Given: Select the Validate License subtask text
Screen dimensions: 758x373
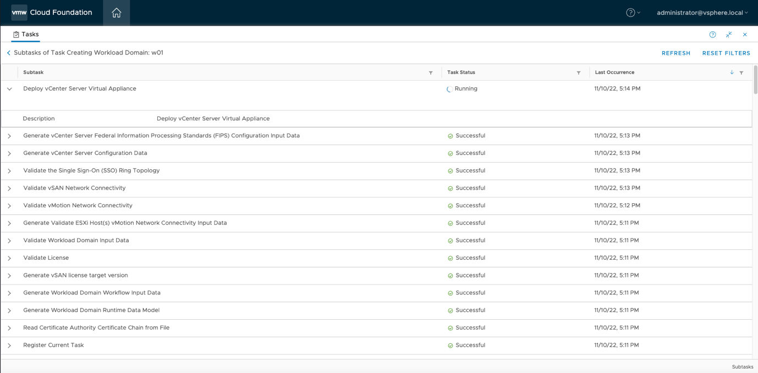Looking at the screenshot, I should (x=46, y=258).
